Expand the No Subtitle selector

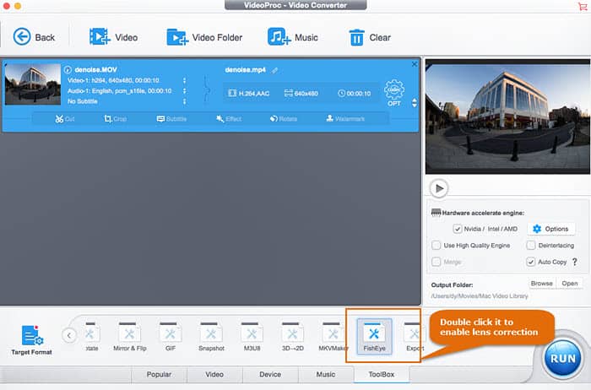[184, 101]
